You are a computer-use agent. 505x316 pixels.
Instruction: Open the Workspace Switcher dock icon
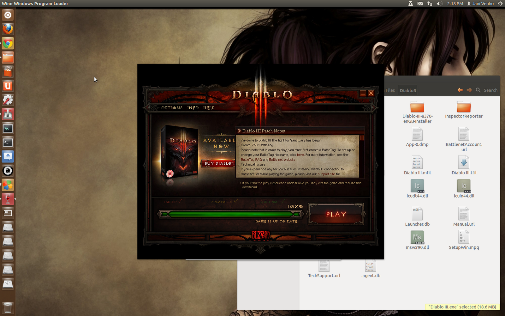point(8,213)
